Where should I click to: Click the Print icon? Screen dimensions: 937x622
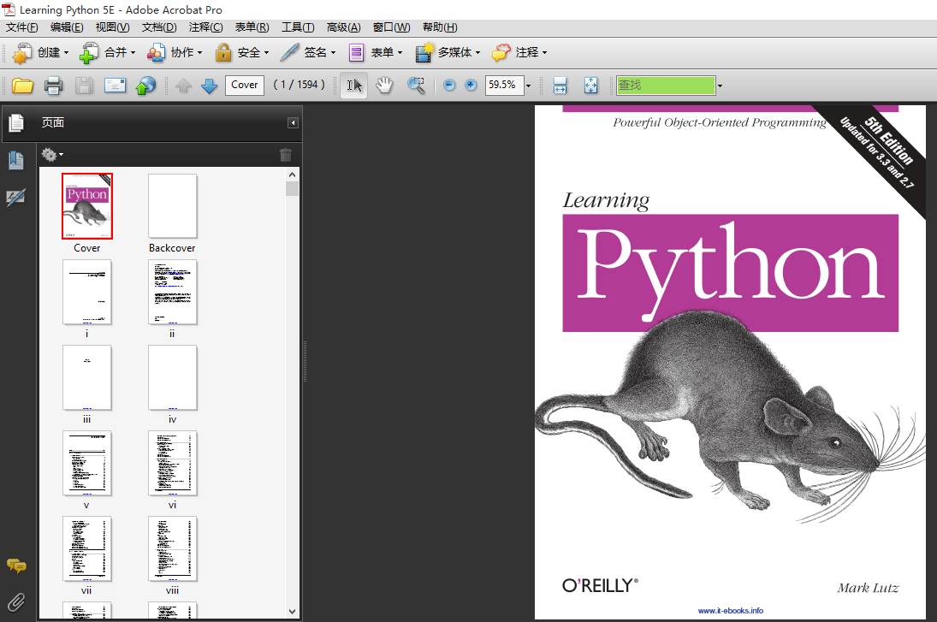pyautogui.click(x=53, y=86)
